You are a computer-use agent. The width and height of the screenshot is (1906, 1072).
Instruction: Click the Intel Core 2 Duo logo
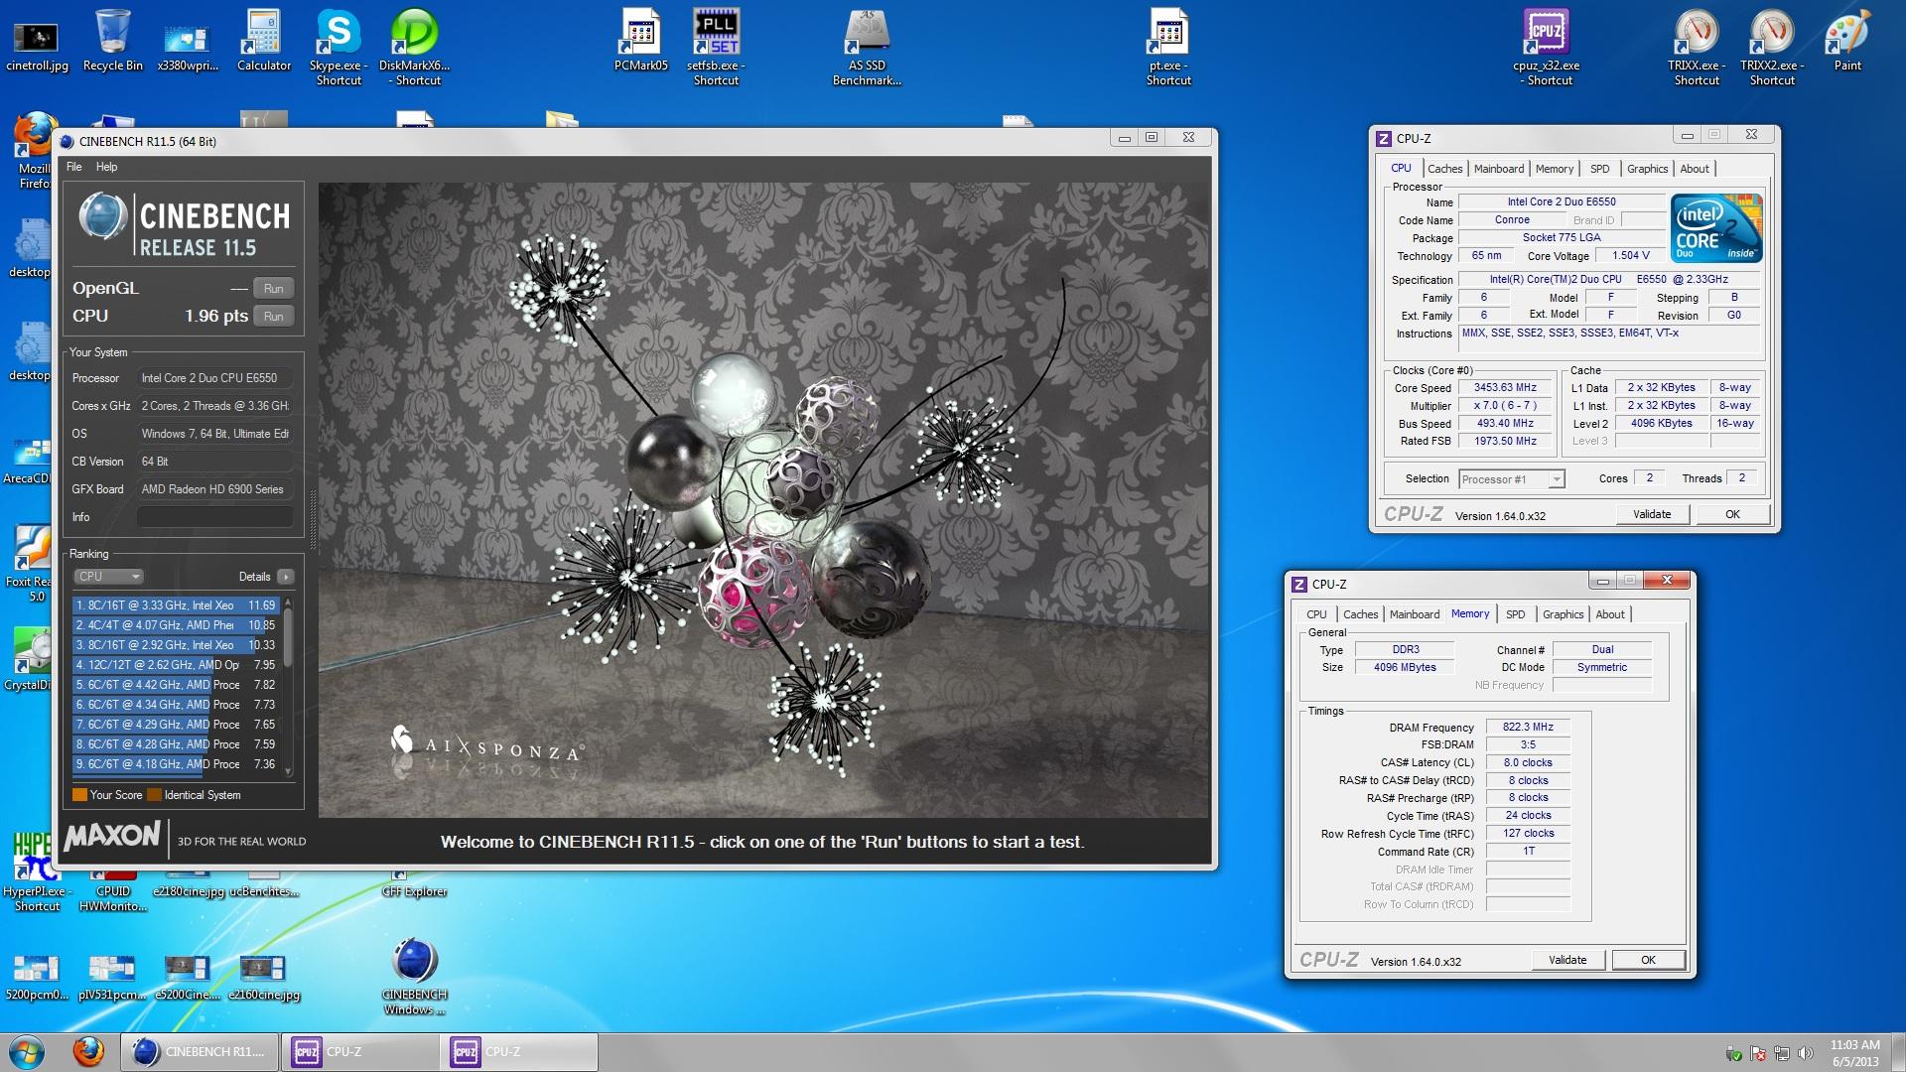[x=1716, y=228]
